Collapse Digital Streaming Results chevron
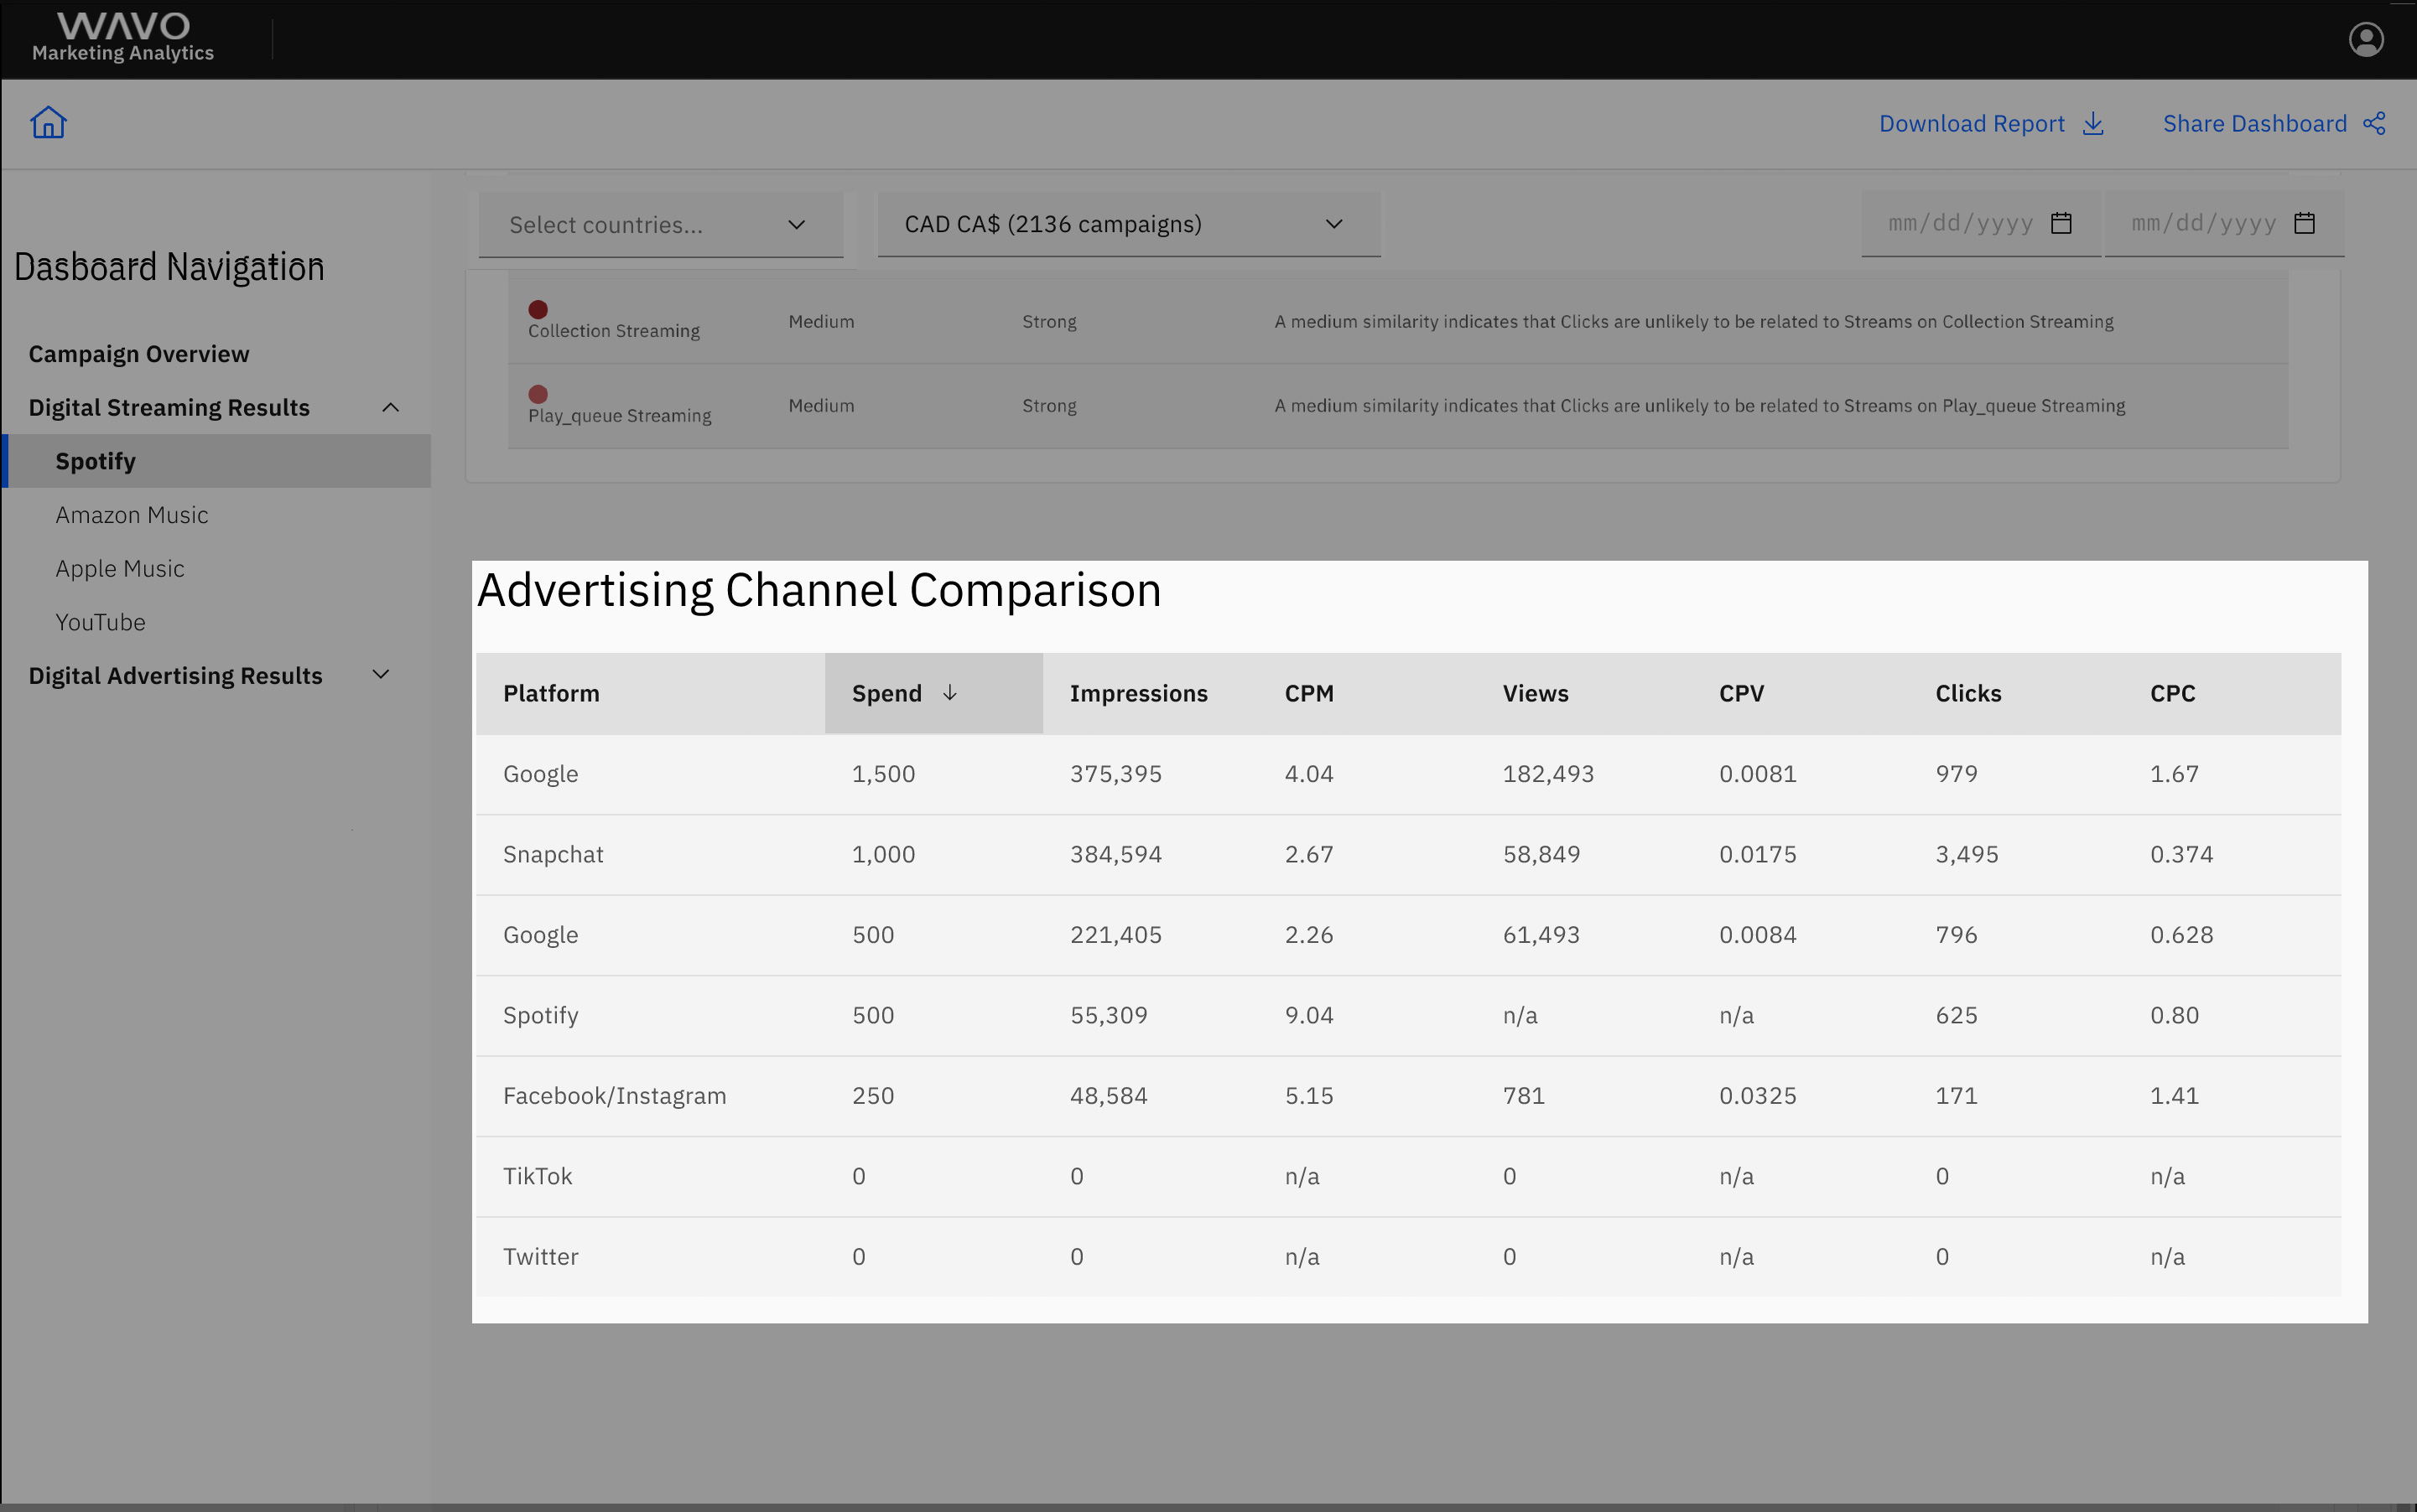2417x1512 pixels. pyautogui.click(x=391, y=407)
